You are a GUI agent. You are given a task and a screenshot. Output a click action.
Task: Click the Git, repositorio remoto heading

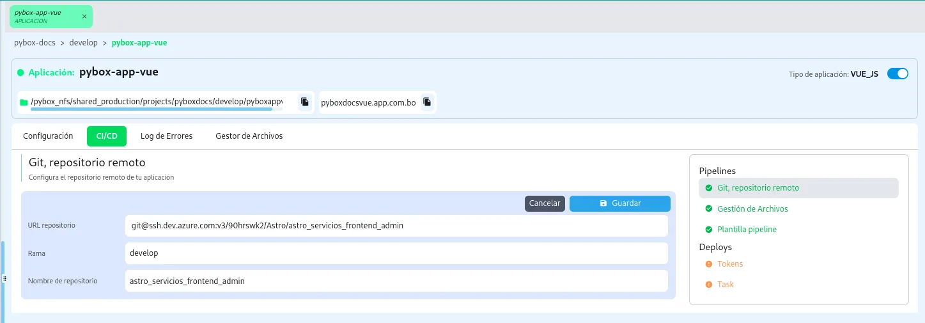click(87, 162)
